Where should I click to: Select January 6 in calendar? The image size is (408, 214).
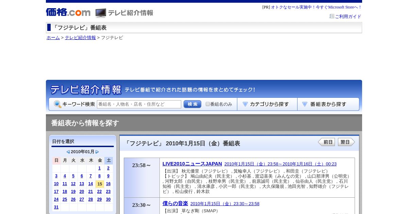coord(82,176)
